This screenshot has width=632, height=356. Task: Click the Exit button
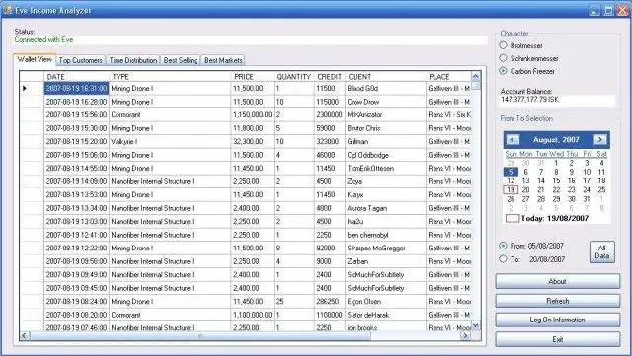[x=557, y=339]
